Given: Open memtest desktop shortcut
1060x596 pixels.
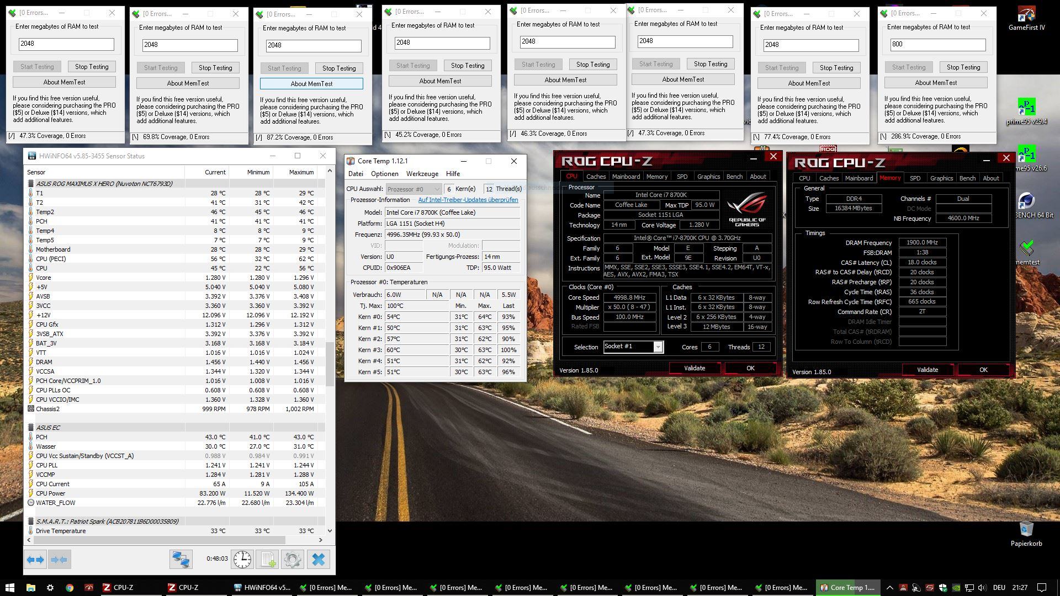Looking at the screenshot, I should pos(1026,252).
